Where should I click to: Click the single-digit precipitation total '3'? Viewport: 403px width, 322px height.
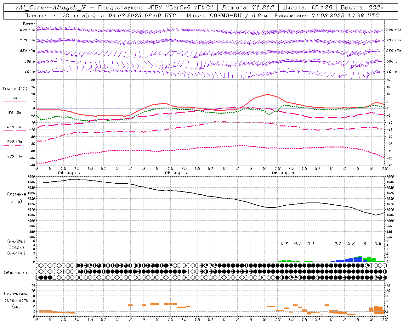365,243
